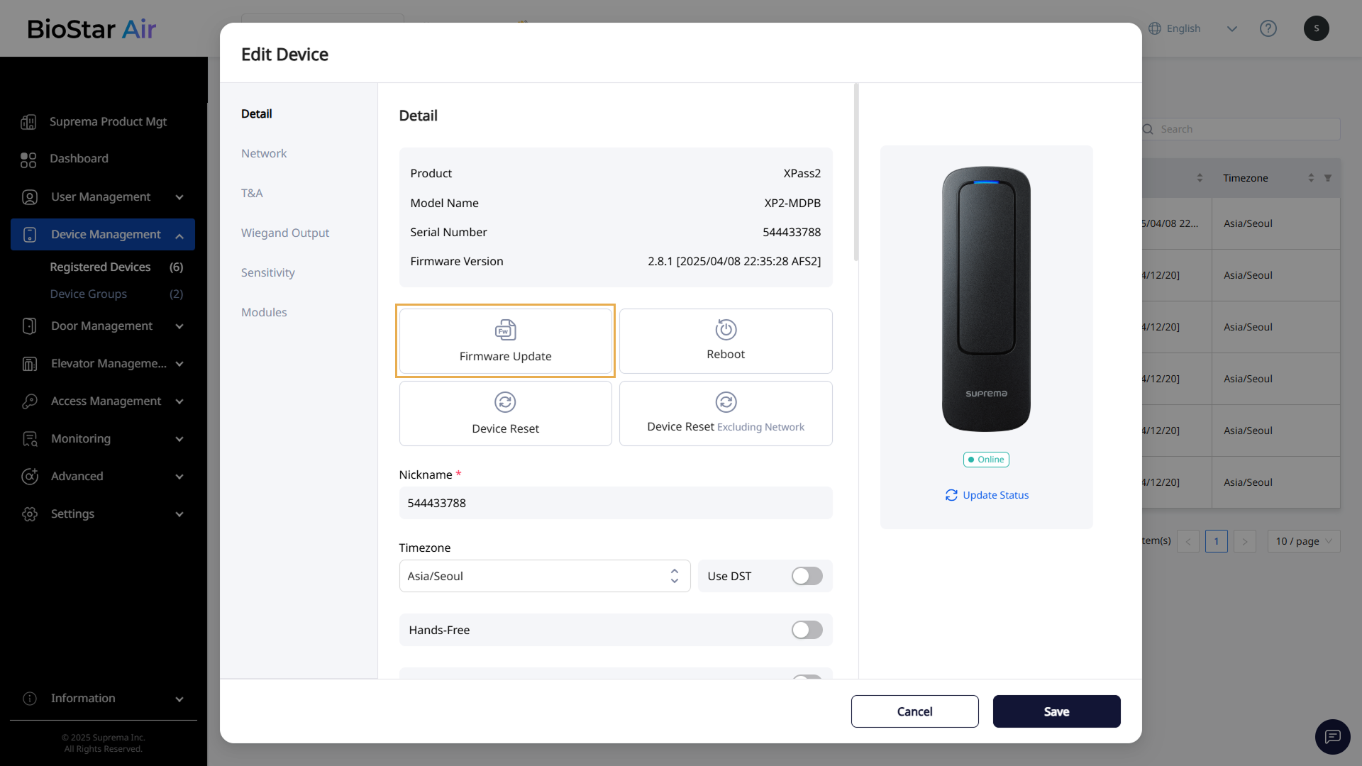The width and height of the screenshot is (1362, 766).
Task: Click Device Reset Excluding Network icon
Action: (x=726, y=402)
